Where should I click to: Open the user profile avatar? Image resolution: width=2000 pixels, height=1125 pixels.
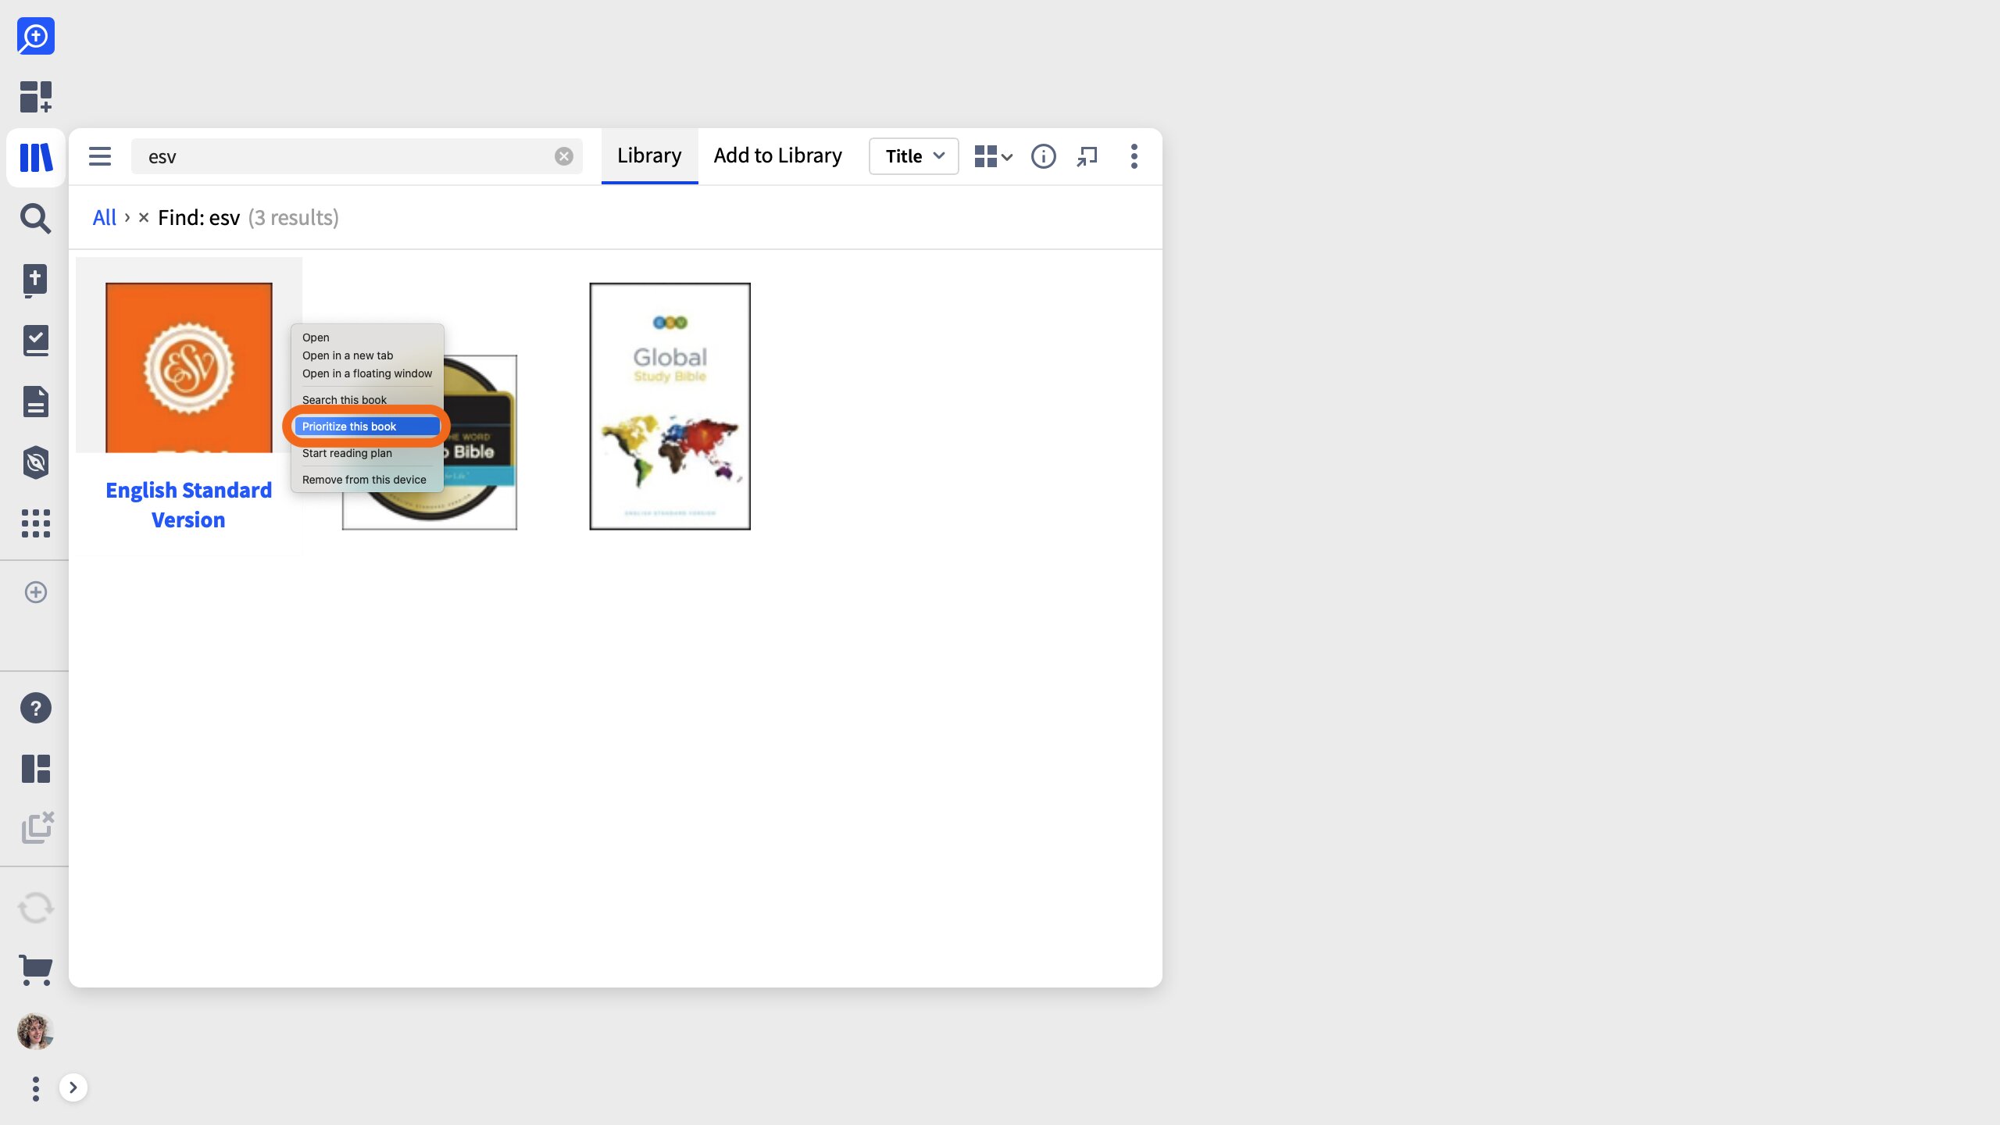pos(36,1031)
